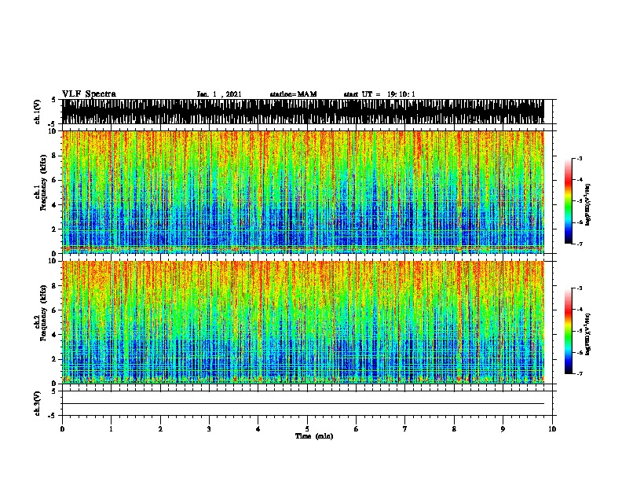Click inside the ch.1 spectrogram panel
Image resolution: width=622 pixels, height=481 pixels.
(x=302, y=192)
